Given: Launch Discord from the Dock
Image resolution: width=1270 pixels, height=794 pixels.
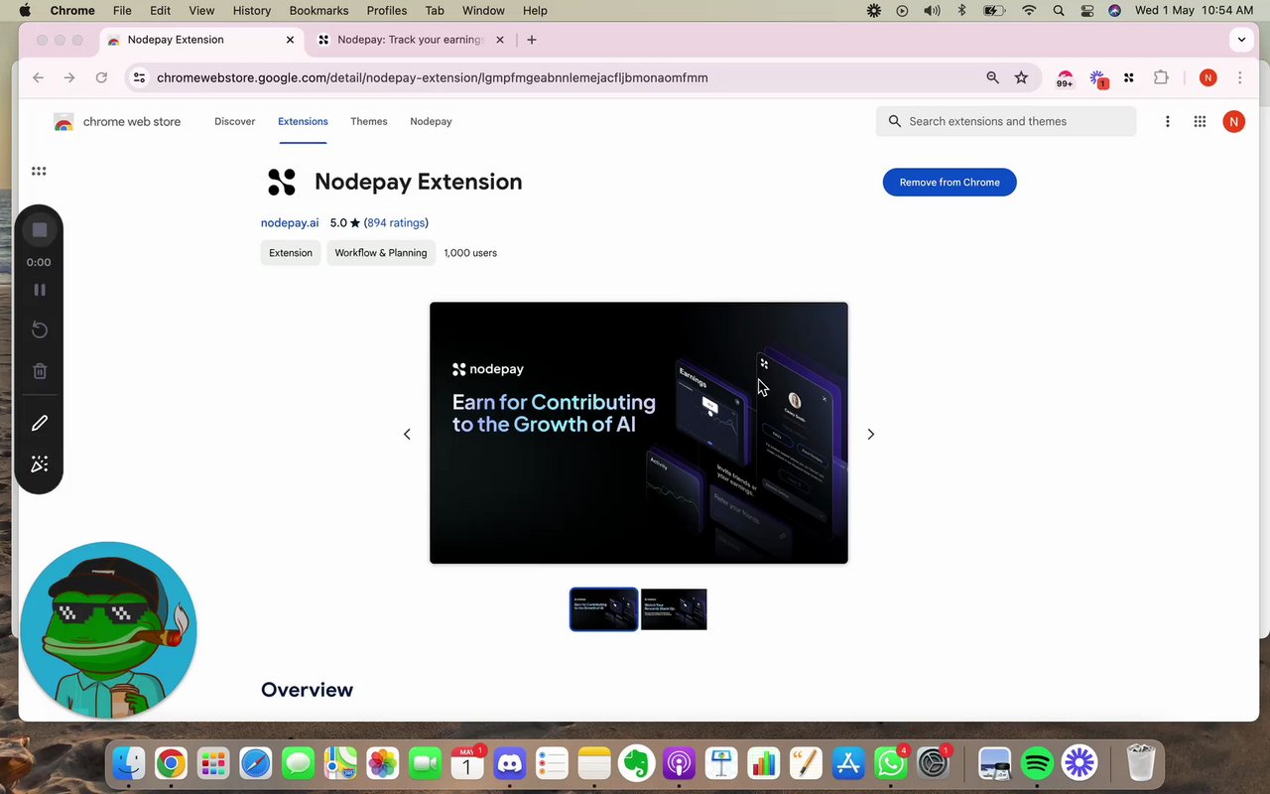Looking at the screenshot, I should click(509, 763).
